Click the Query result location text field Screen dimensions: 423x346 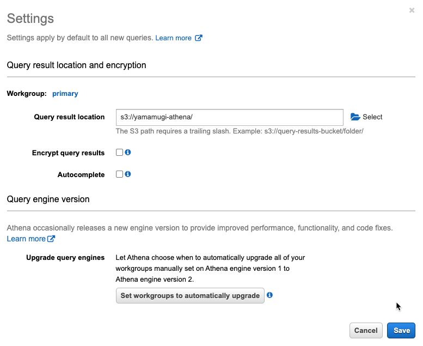click(x=230, y=117)
